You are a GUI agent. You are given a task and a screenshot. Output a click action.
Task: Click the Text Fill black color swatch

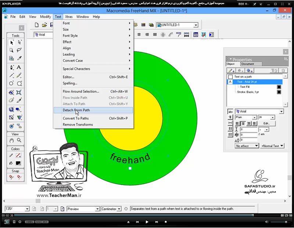[x=279, y=87]
